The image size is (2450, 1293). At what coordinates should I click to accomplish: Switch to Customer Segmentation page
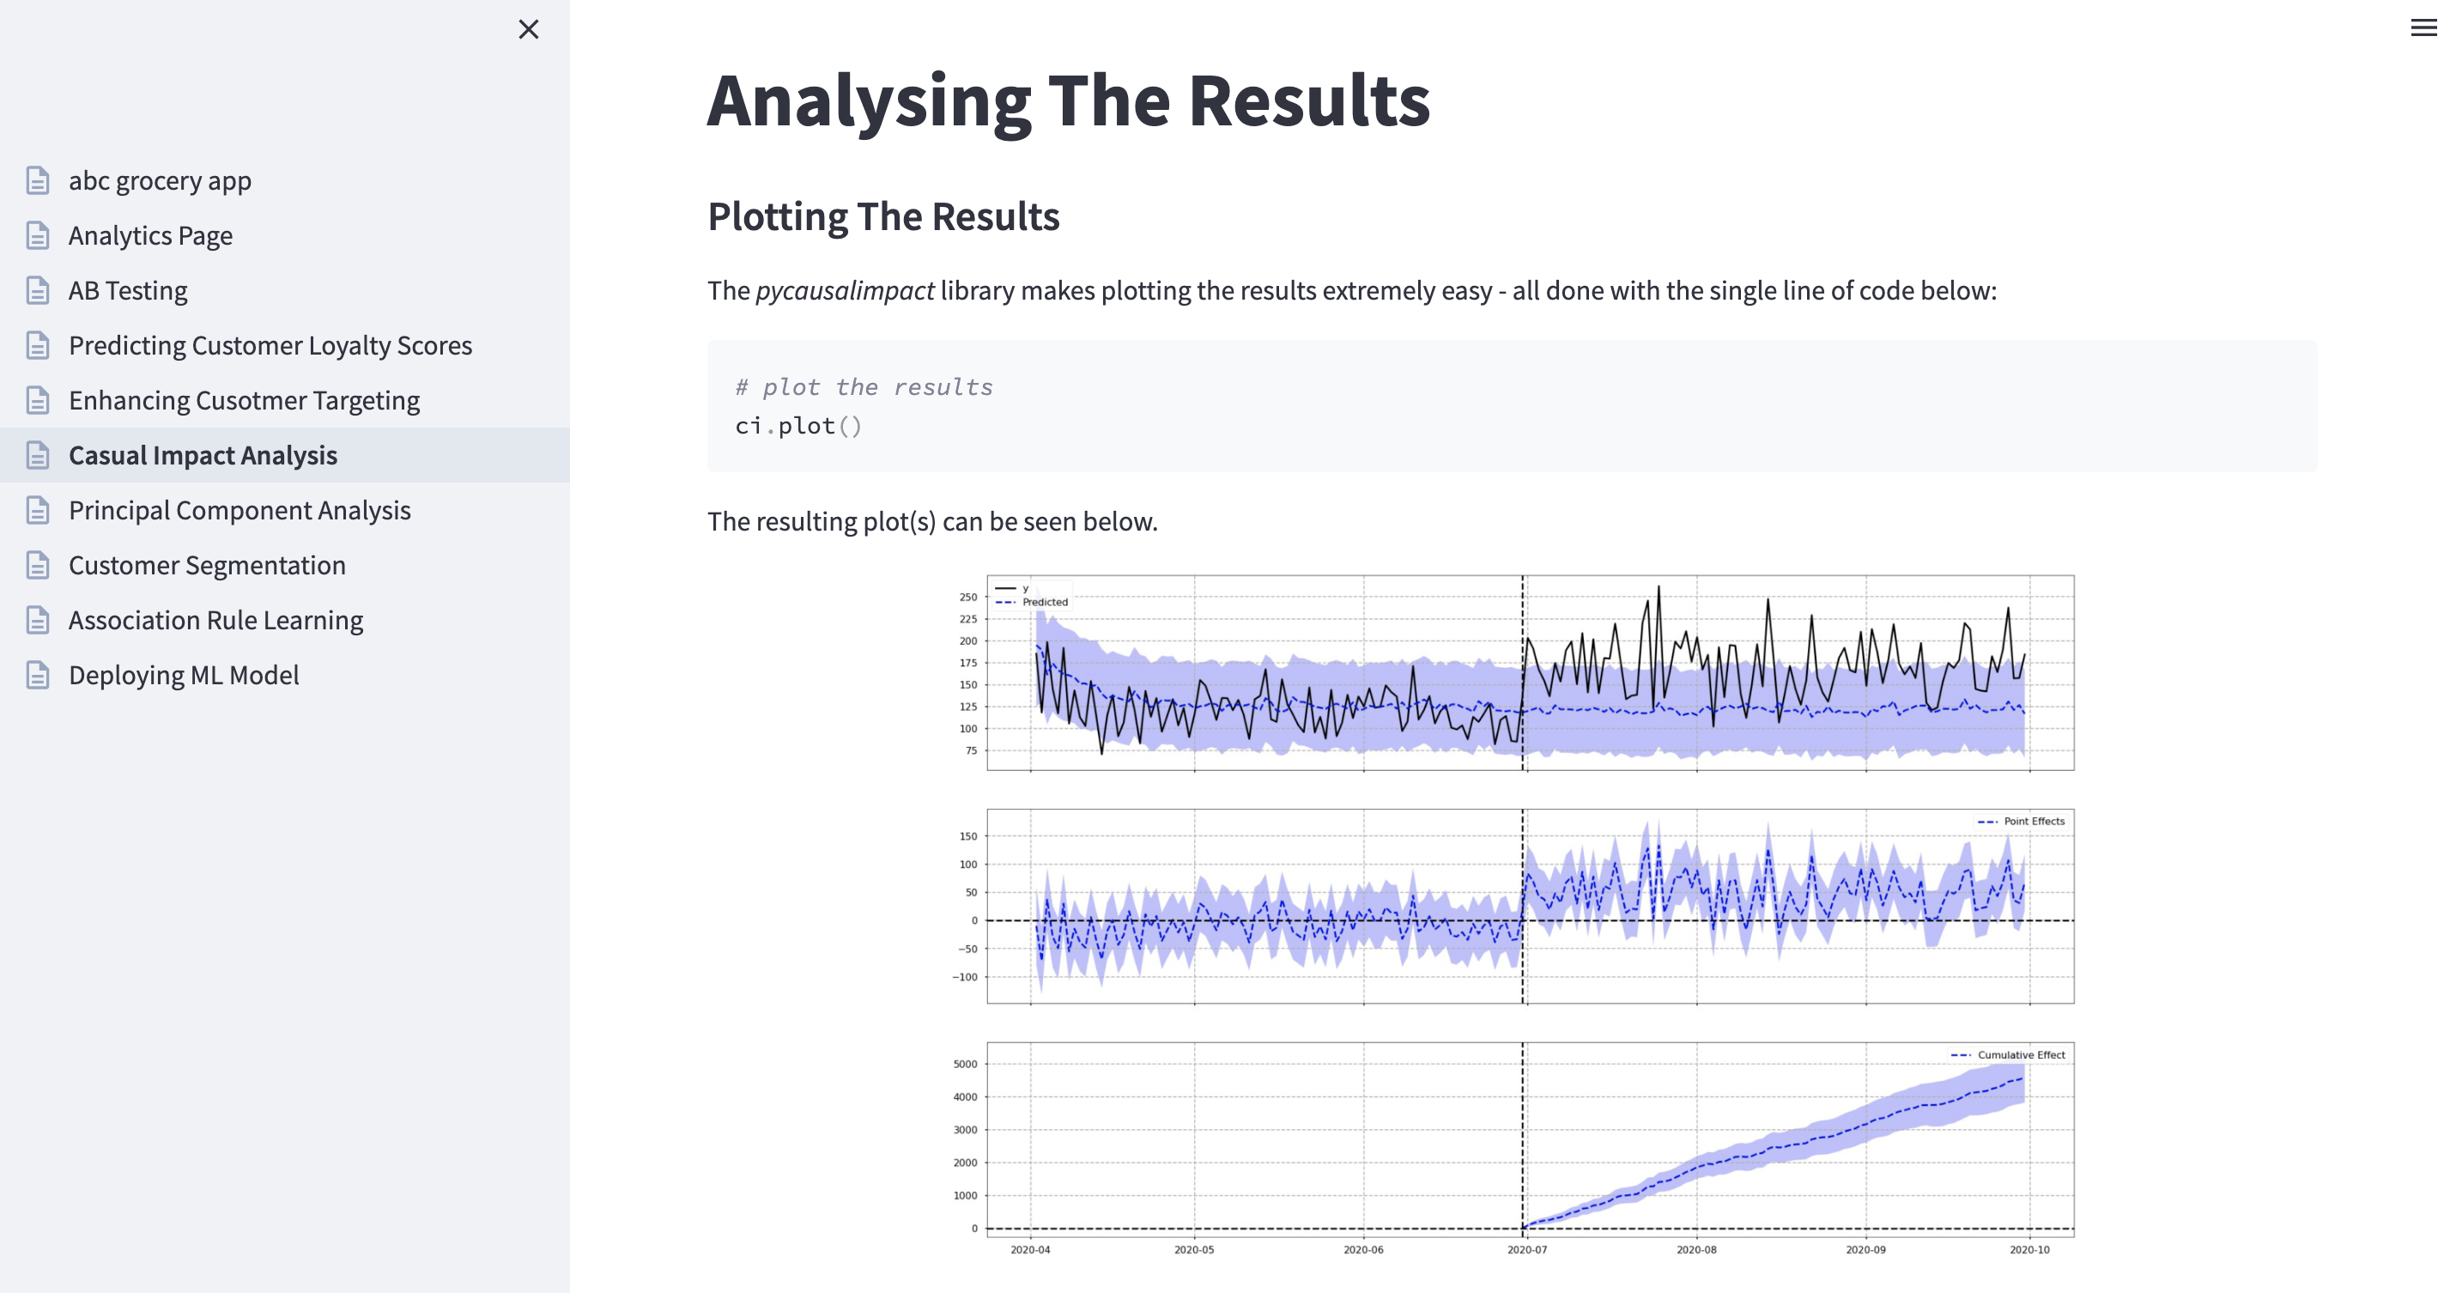click(x=206, y=565)
